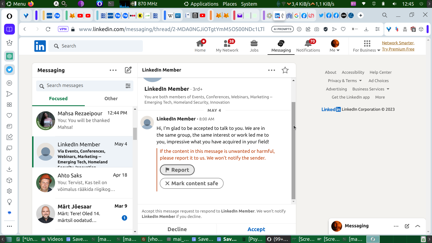The image size is (432, 243).
Task: Click the address bar URL
Action: pos(171,29)
